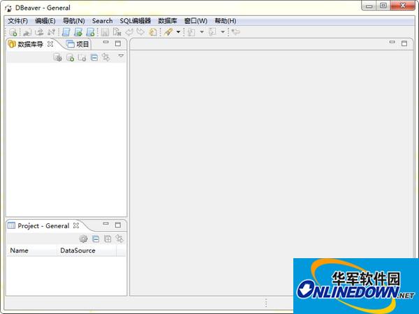Maximize the Project - General panel

pos(118,225)
